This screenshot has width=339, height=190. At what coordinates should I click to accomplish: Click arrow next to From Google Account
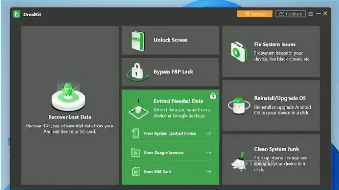pos(209,153)
